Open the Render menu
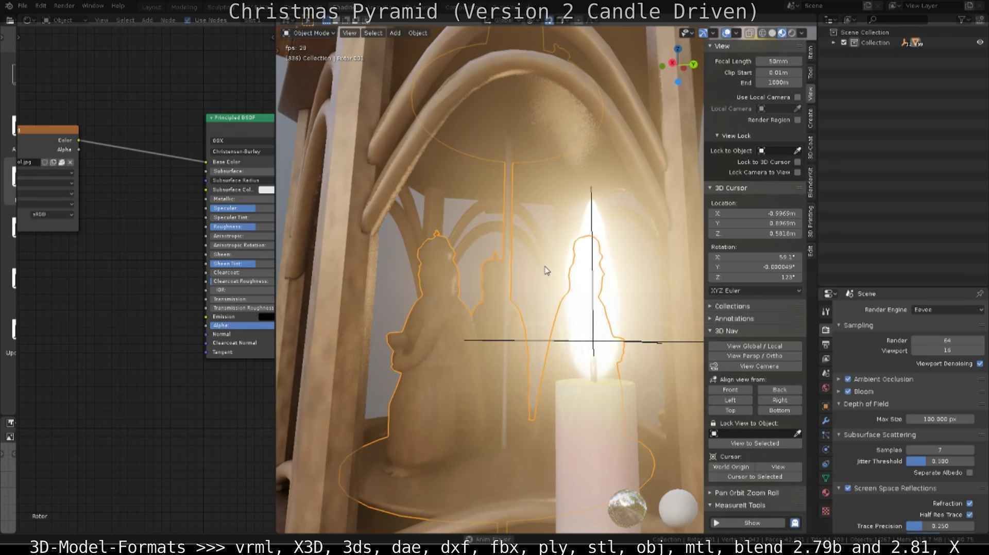Image resolution: width=989 pixels, height=555 pixels. tap(64, 6)
